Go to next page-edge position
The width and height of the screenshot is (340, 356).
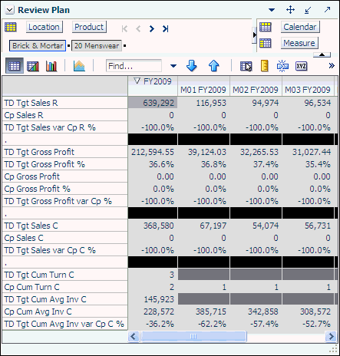[x=152, y=29]
